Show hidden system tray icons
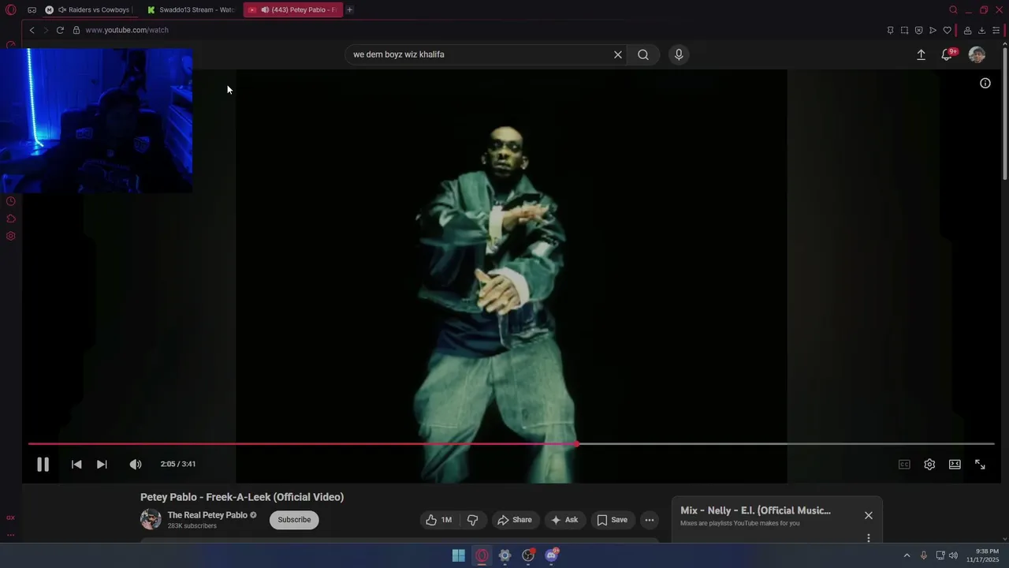 pos(907,555)
